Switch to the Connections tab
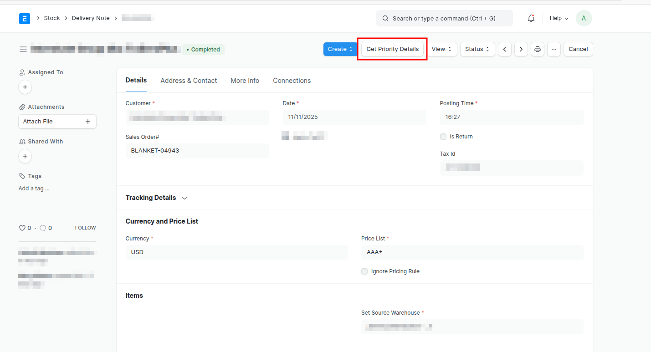Viewport: 651px width, 352px height. (292, 81)
